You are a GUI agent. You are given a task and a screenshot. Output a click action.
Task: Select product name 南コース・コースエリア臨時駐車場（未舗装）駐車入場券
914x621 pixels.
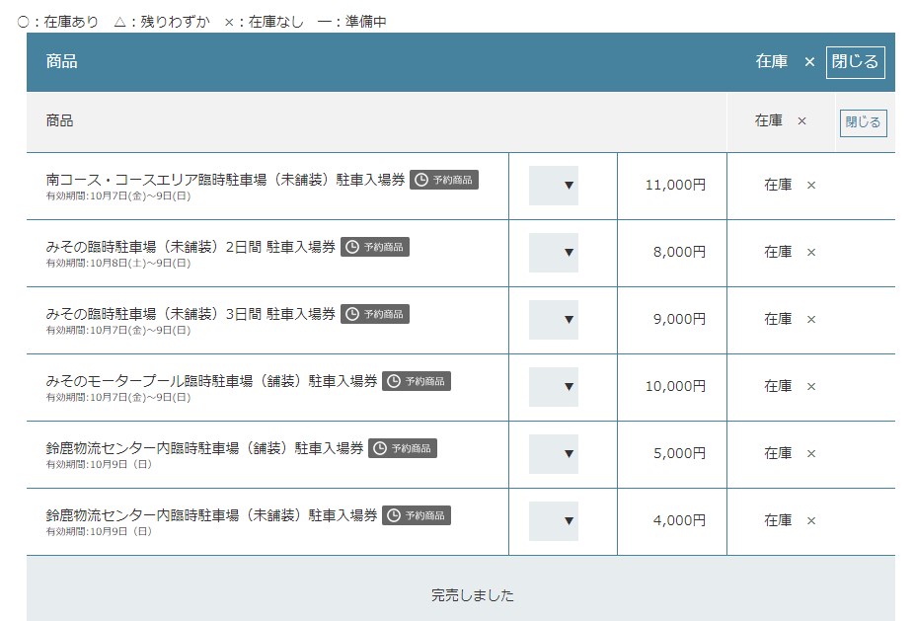point(226,180)
